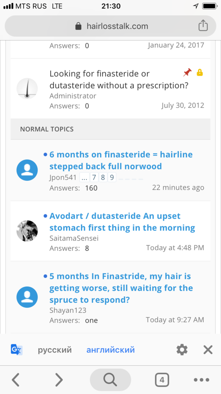Expand the hidden pages via the ellipsis
Image resolution: width=221 pixels, height=394 pixels.
click(84, 177)
